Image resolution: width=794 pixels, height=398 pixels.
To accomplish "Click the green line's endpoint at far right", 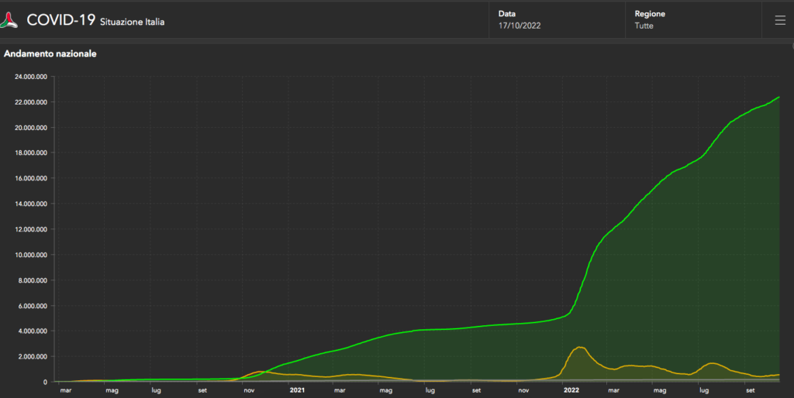I will [x=778, y=97].
